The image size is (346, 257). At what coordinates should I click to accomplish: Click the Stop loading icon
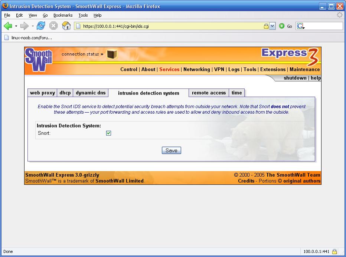53,26
